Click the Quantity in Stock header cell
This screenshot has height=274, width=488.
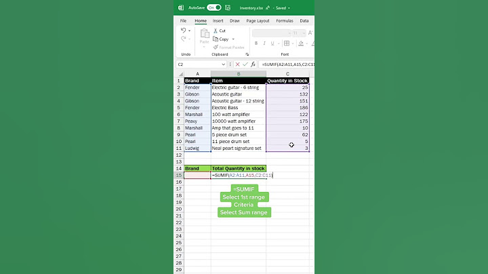[x=287, y=81]
